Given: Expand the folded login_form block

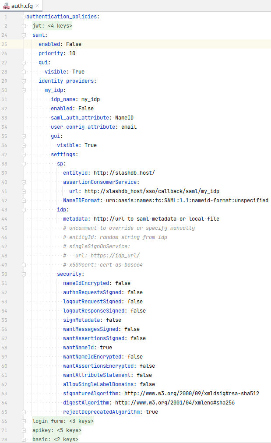Looking at the screenshot, I should point(24,421).
